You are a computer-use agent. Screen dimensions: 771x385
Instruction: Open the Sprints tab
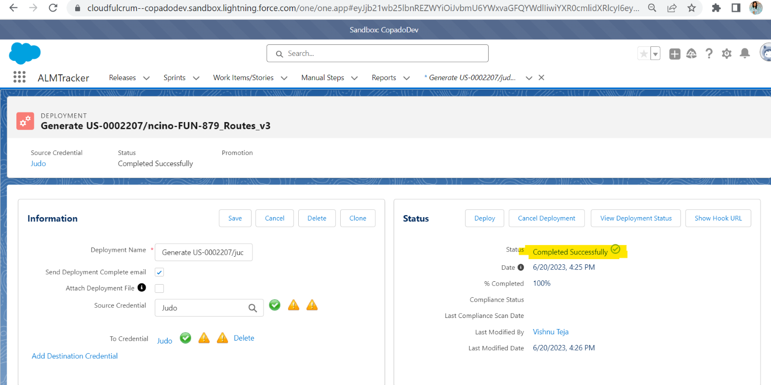pyautogui.click(x=174, y=78)
